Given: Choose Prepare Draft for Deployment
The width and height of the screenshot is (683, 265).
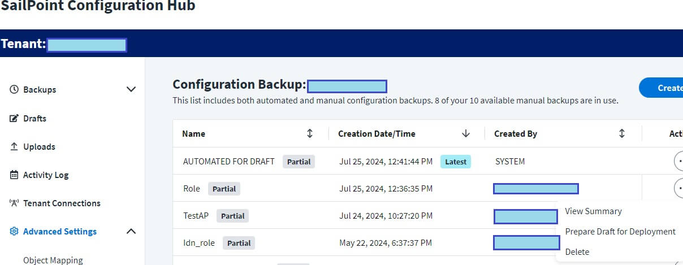Looking at the screenshot, I should (x=620, y=231).
